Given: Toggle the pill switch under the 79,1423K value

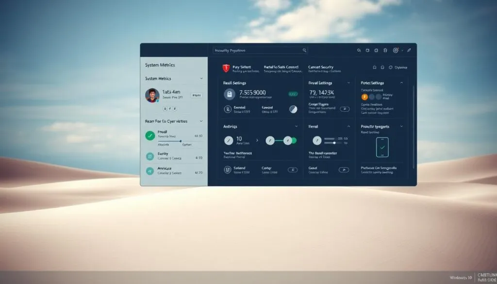Looking at the screenshot, I should tap(344, 109).
